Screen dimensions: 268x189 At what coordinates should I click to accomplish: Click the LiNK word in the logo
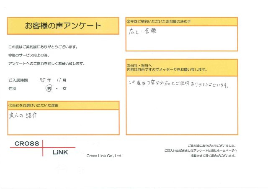pyautogui.click(x=60, y=152)
